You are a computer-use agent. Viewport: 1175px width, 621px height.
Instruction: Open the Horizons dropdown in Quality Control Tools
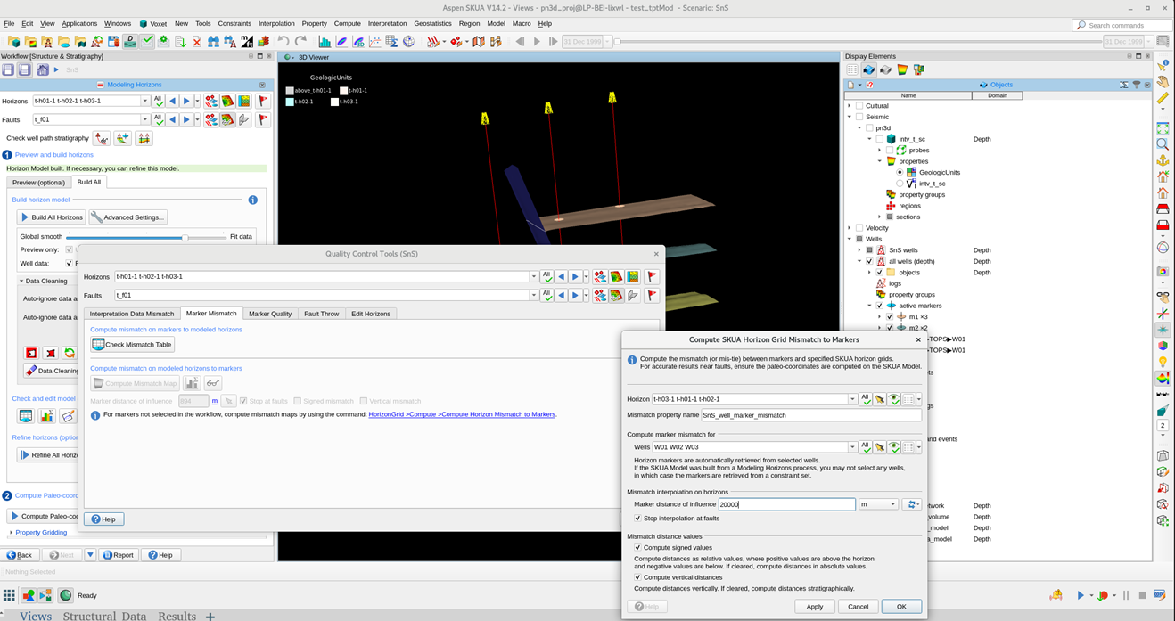tap(534, 276)
